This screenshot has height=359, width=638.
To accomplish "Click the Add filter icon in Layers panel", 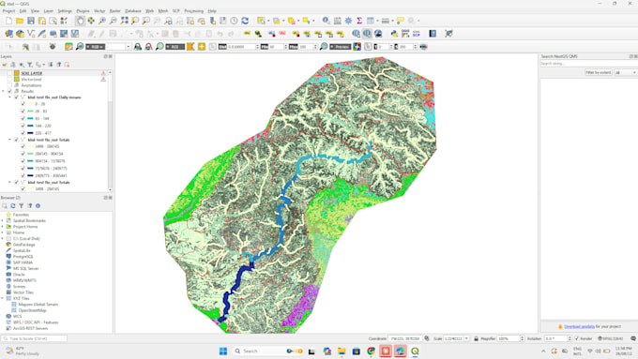I will click(x=30, y=65).
